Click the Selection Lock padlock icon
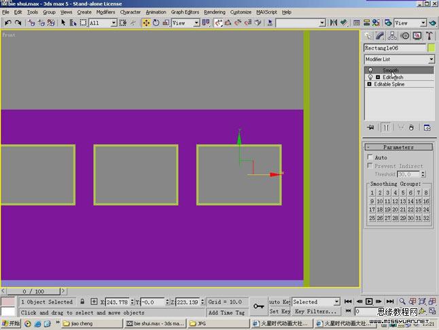Screen dimensions: 439x330 click(x=82, y=301)
